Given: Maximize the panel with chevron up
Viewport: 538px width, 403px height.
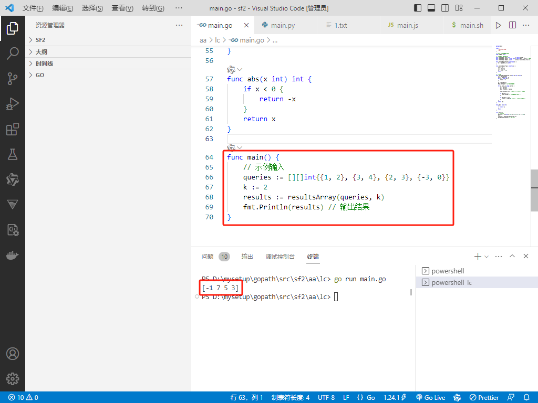Looking at the screenshot, I should point(512,256).
